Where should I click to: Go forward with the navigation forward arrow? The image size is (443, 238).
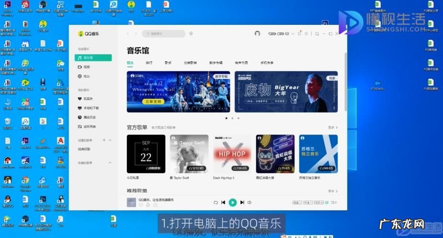[136, 34]
